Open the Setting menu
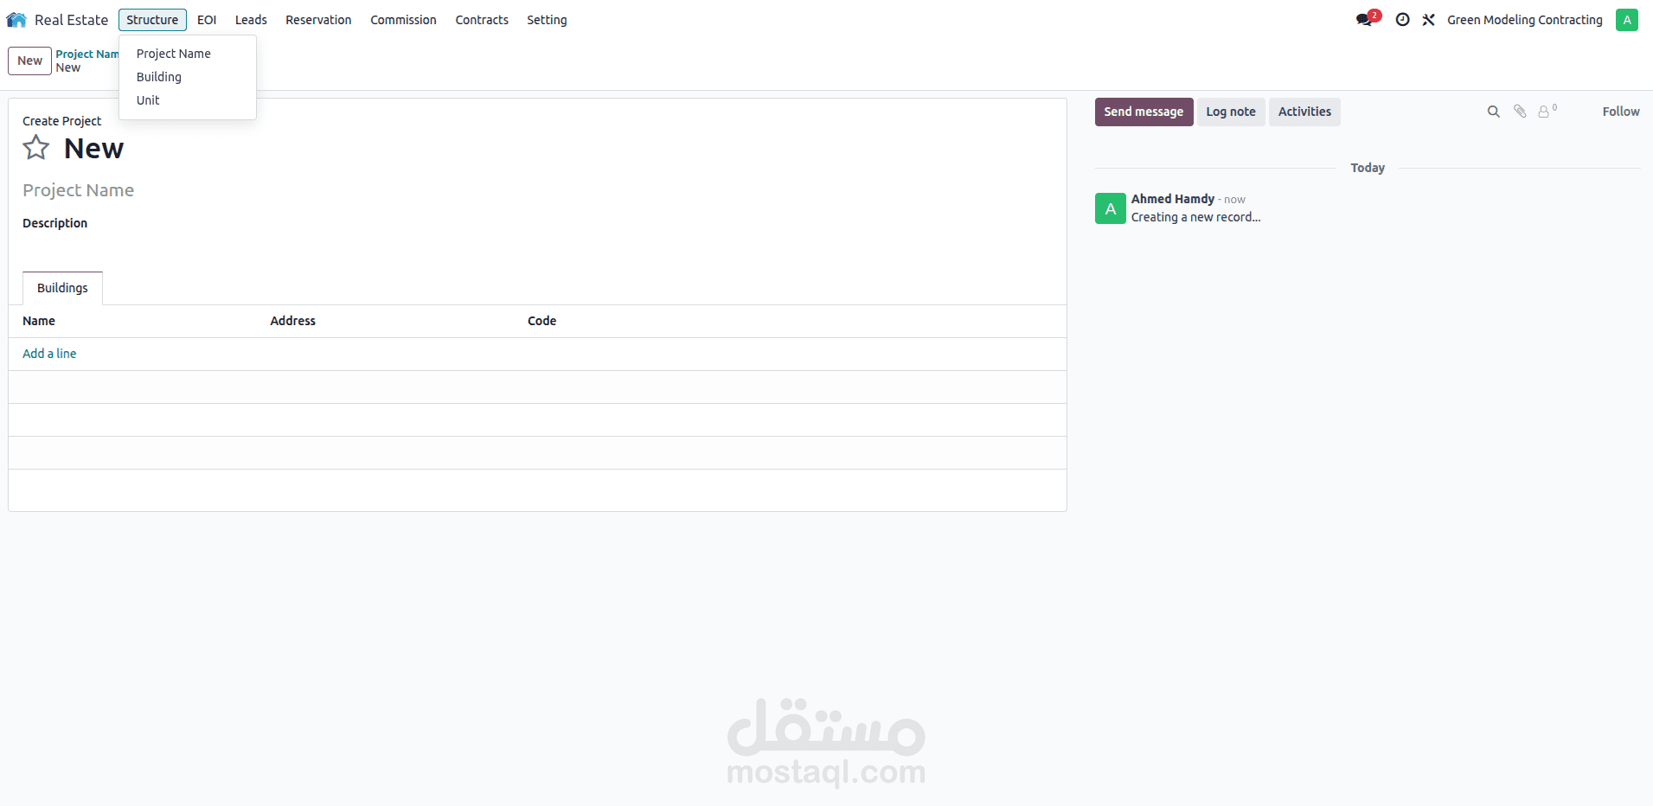This screenshot has height=806, width=1653. click(x=547, y=20)
